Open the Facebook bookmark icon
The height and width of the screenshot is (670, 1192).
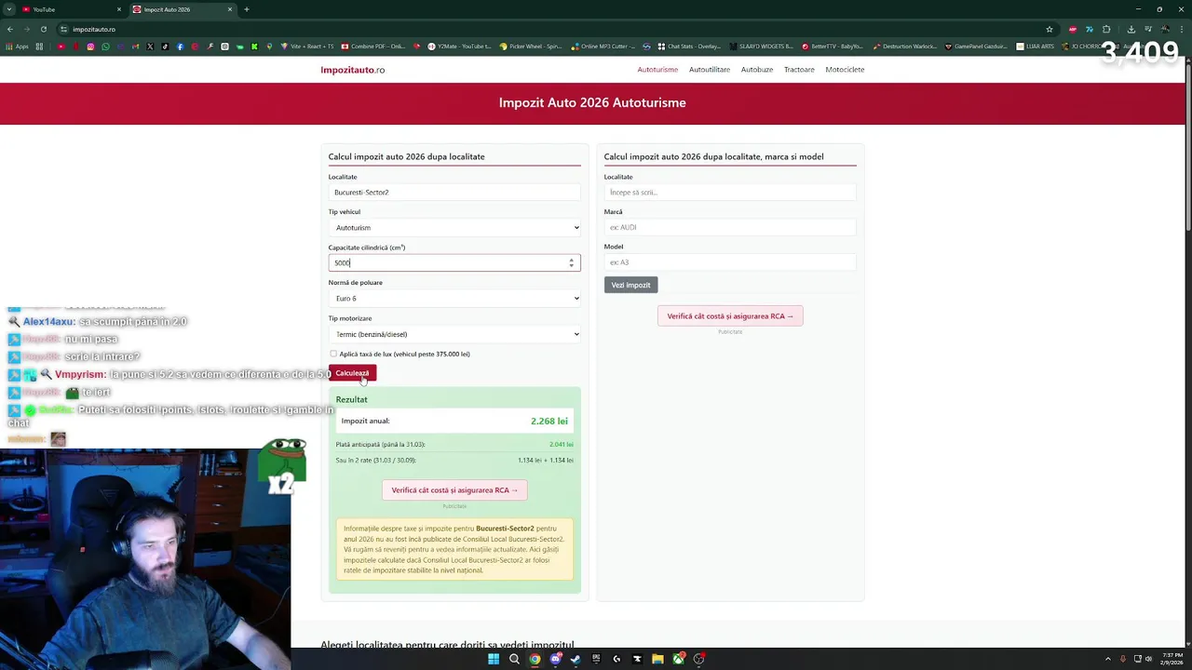[180, 47]
